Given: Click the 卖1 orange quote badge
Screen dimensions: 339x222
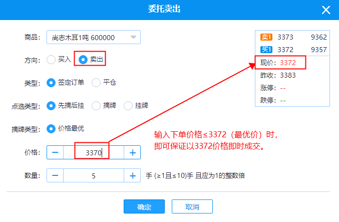Looking at the screenshot, I should (x=266, y=37).
